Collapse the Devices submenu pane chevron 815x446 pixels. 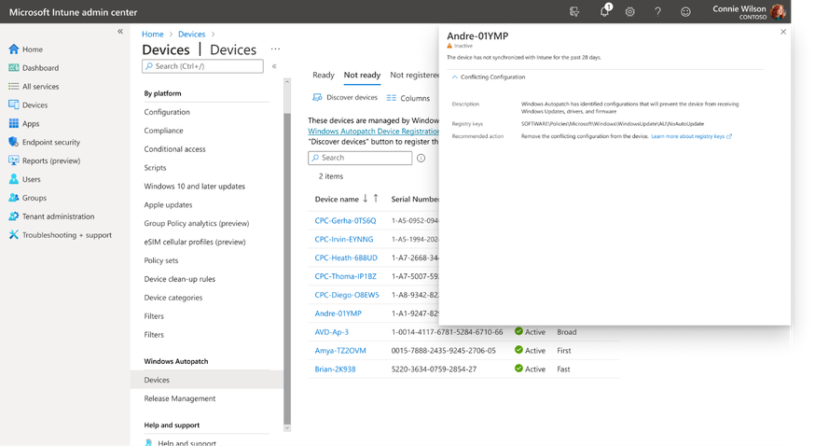click(x=274, y=66)
